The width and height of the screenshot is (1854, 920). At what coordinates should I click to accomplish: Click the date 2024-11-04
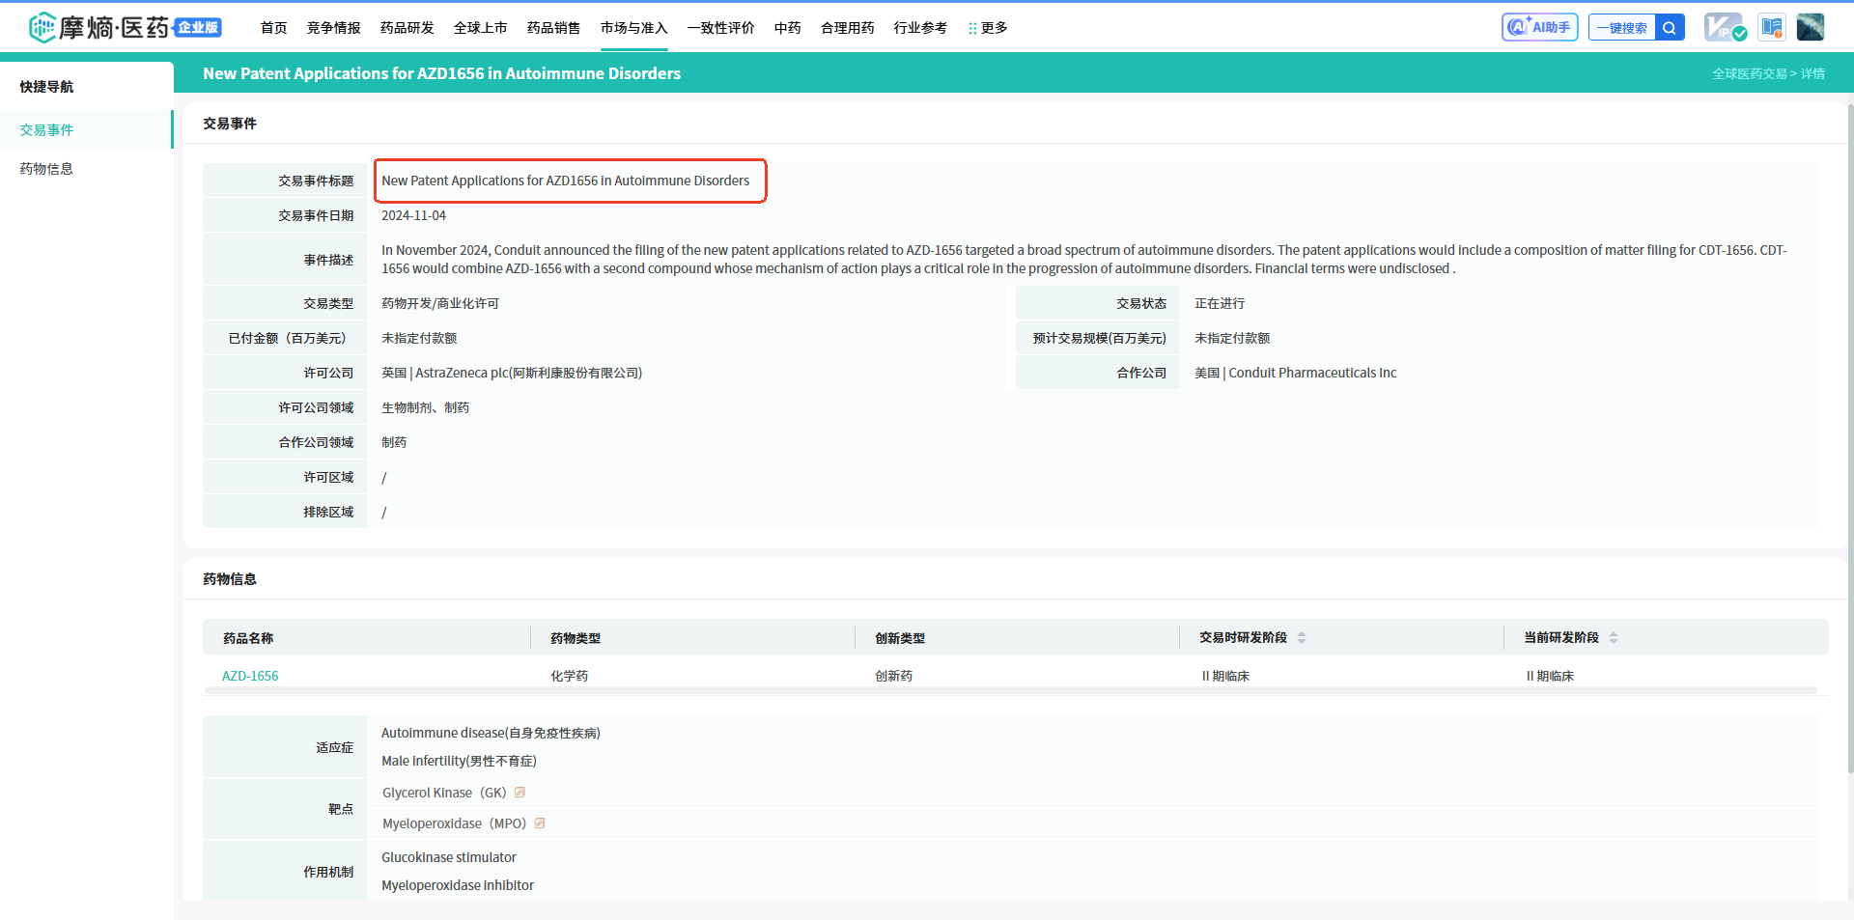point(413,215)
